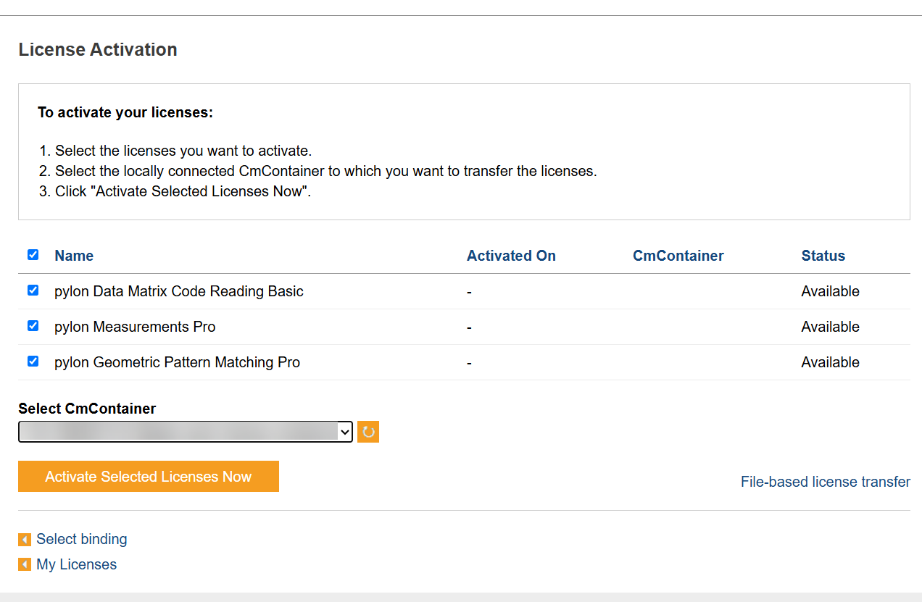Click the Name column header
Image resolution: width=922 pixels, height=602 pixels.
74,256
